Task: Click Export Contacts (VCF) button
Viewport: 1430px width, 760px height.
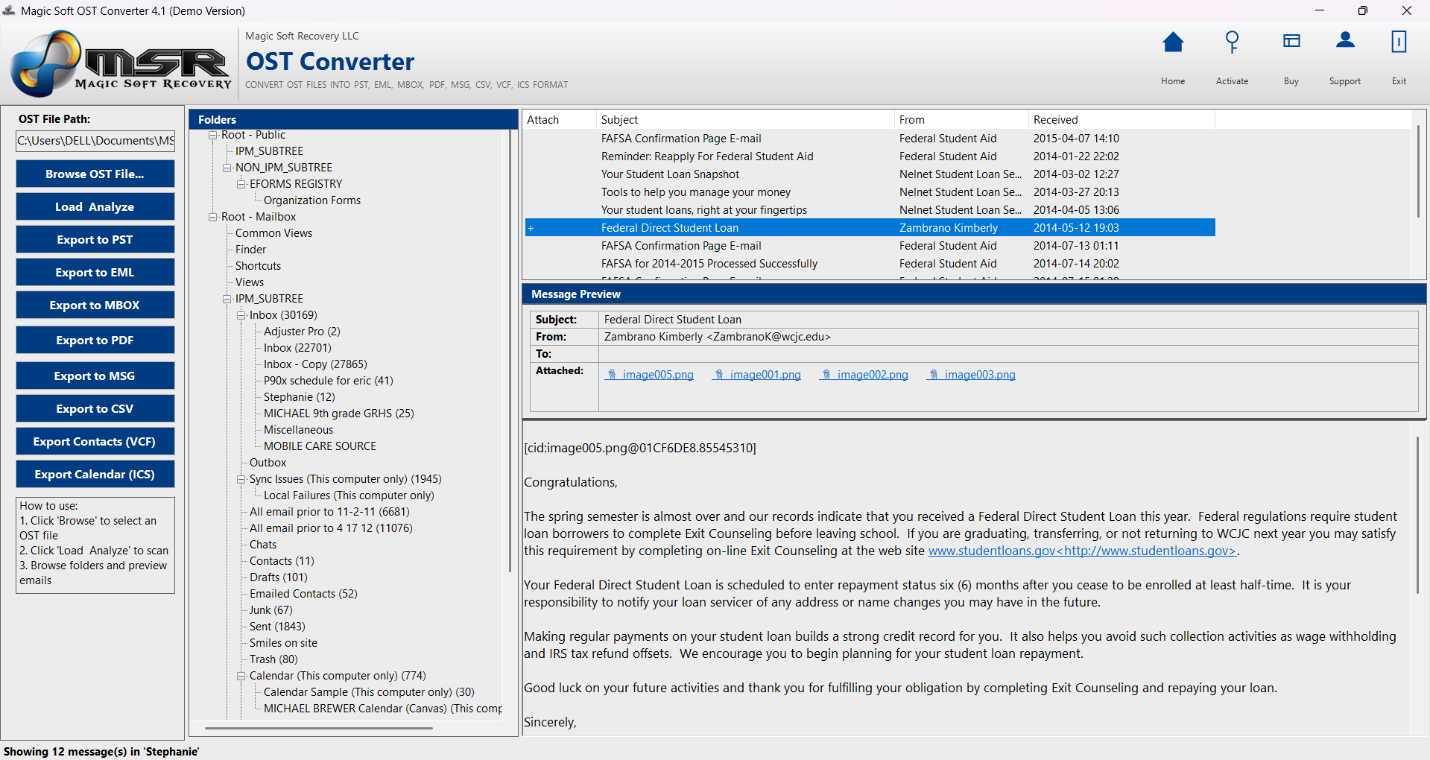Action: click(95, 441)
